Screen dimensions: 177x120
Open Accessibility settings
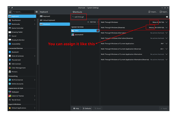(22, 44)
